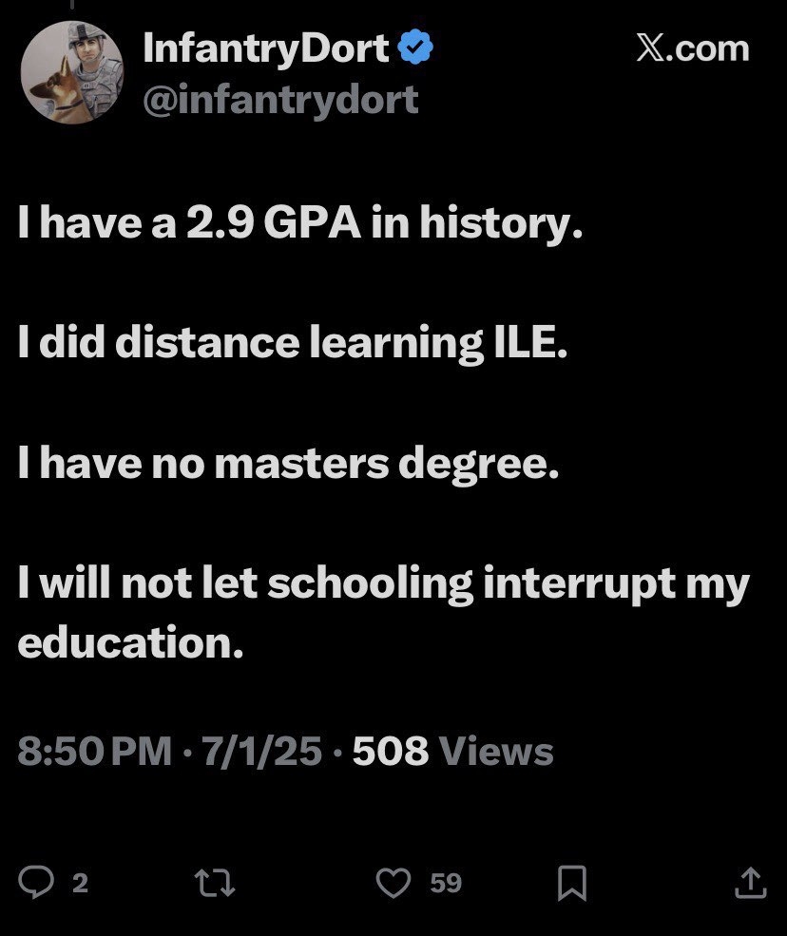Click the 8:50 PM timestamp
The height and width of the screenshot is (936, 787).
(95, 752)
